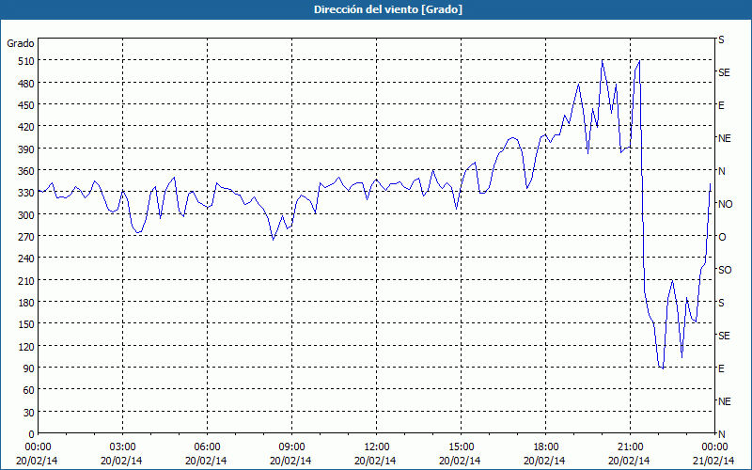
Task: Click 'NE' compass label between 60 and 30
Action: coord(725,401)
